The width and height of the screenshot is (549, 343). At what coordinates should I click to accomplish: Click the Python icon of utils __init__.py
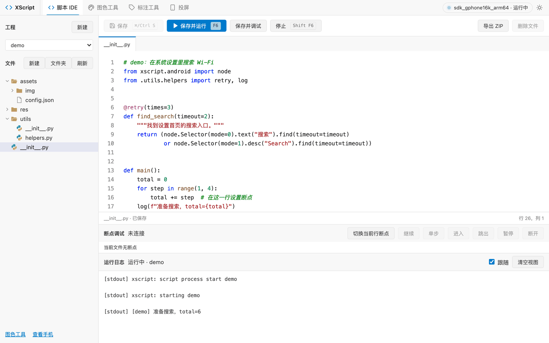click(x=19, y=128)
